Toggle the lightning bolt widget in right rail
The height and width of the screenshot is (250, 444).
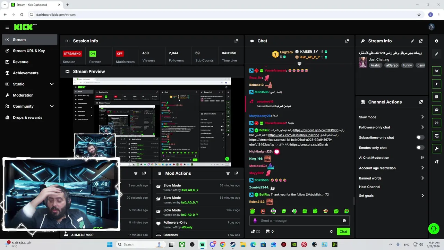point(436,84)
